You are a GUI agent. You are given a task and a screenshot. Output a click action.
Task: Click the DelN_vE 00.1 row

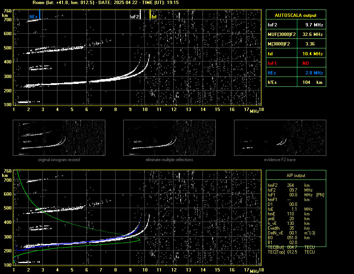pos(291,233)
